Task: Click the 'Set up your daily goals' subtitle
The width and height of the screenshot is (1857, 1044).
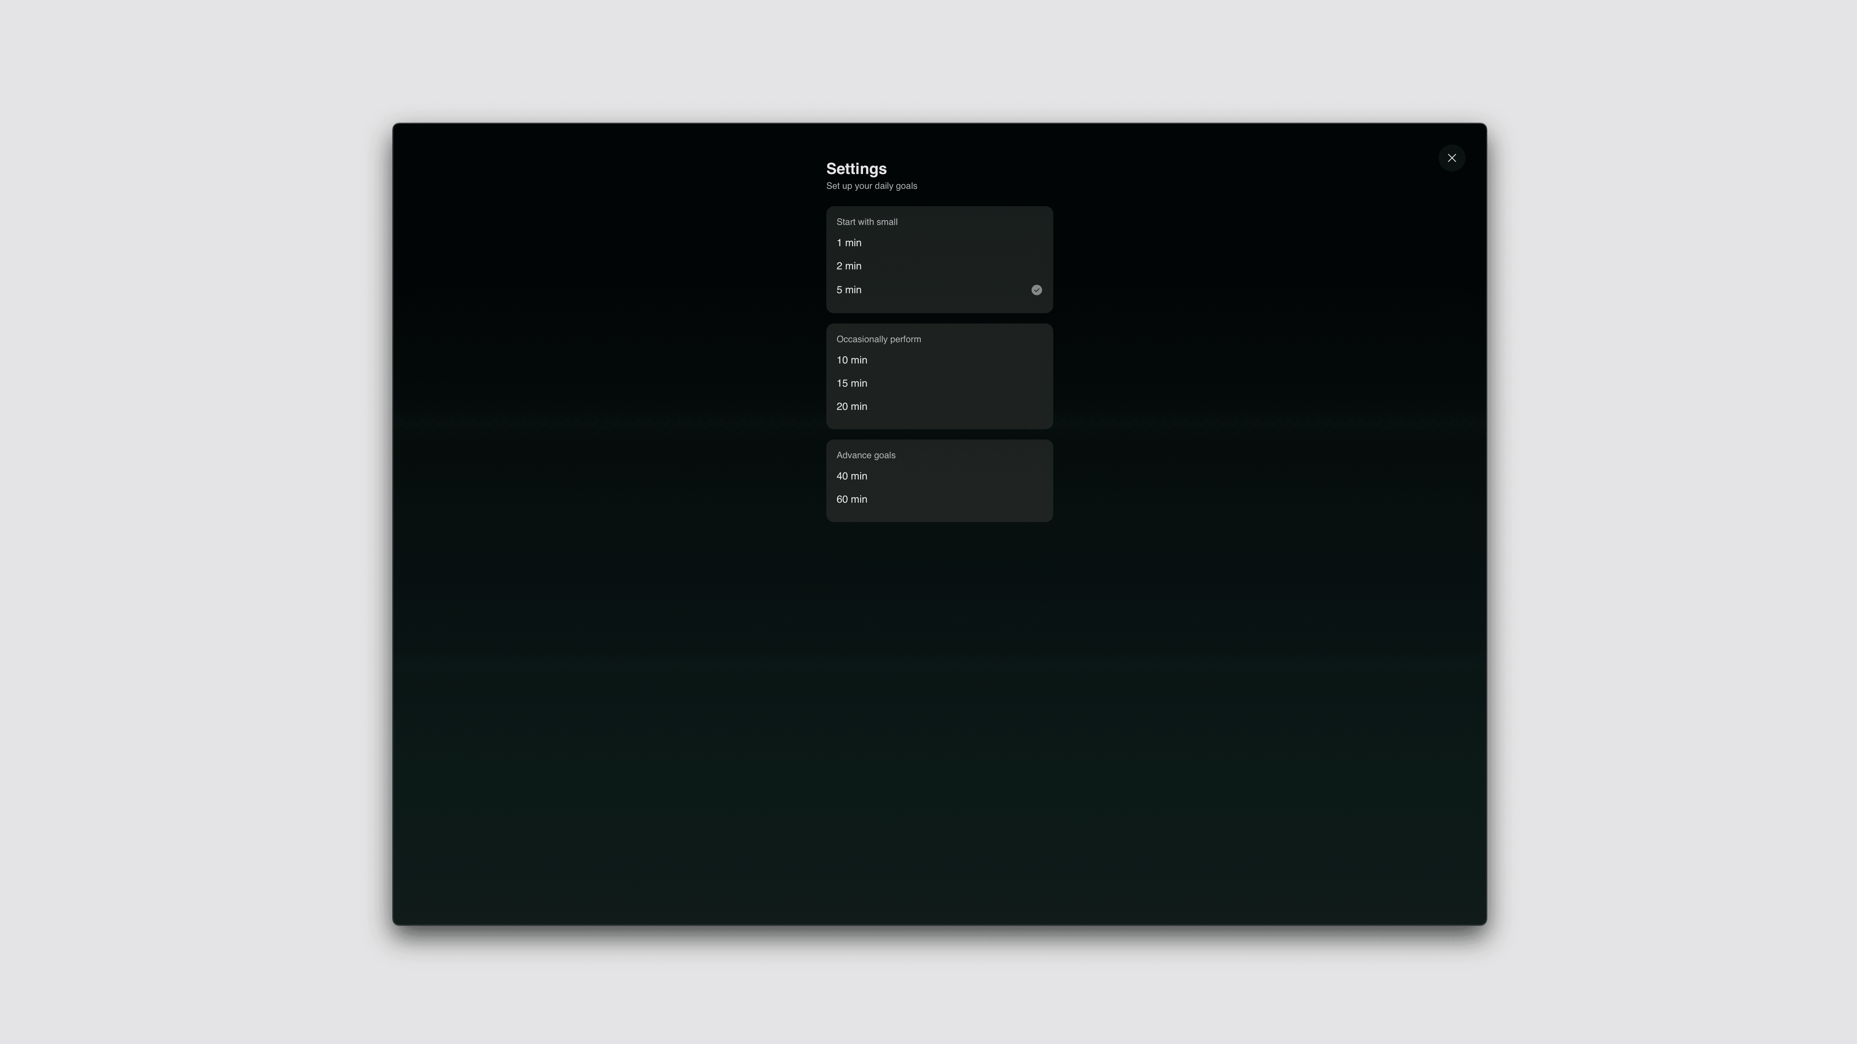Action: coord(871,186)
